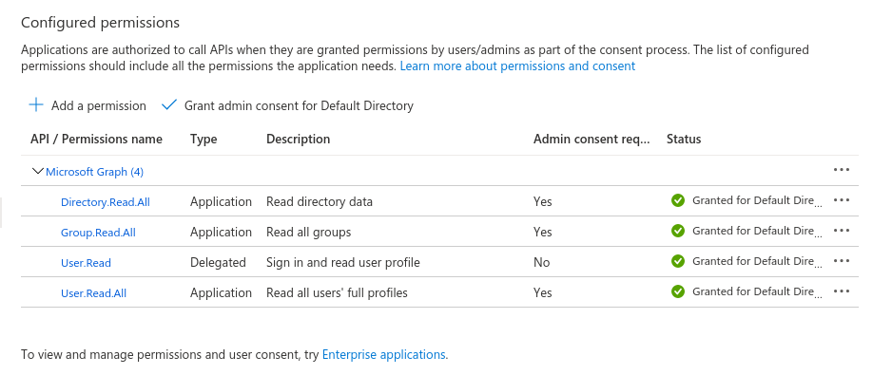Screen dimensions: 873x375
Task: Click Add a permission button
Action: (x=87, y=105)
